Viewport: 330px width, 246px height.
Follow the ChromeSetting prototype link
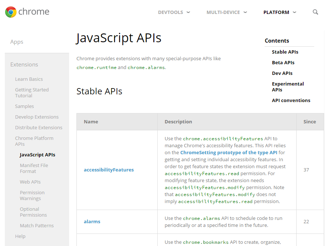point(229,153)
